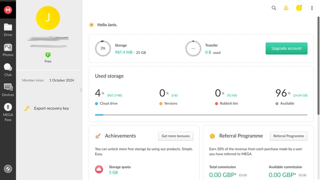The image size is (320, 180).
Task: Click Export recovery key
Action: (x=51, y=108)
